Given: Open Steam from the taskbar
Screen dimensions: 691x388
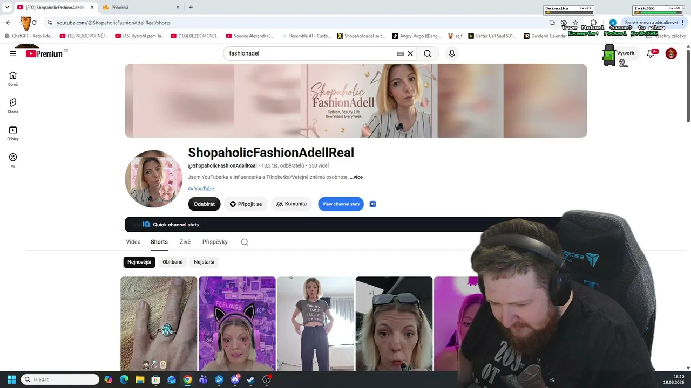Looking at the screenshot, I should (250, 379).
